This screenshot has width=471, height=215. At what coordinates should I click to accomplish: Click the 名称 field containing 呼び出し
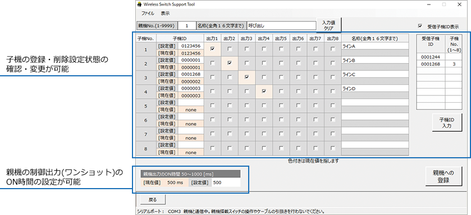[x=281, y=26]
